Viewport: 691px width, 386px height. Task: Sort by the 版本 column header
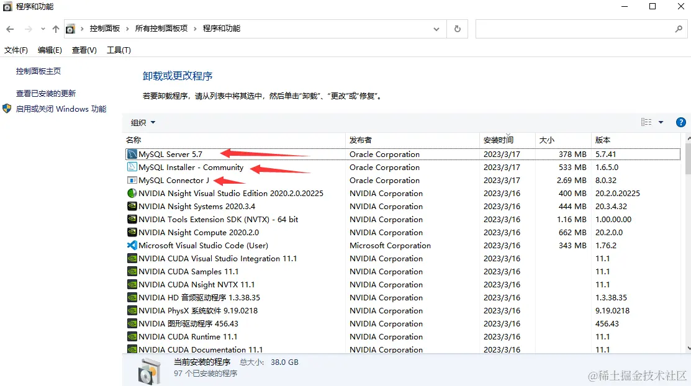click(x=636, y=140)
